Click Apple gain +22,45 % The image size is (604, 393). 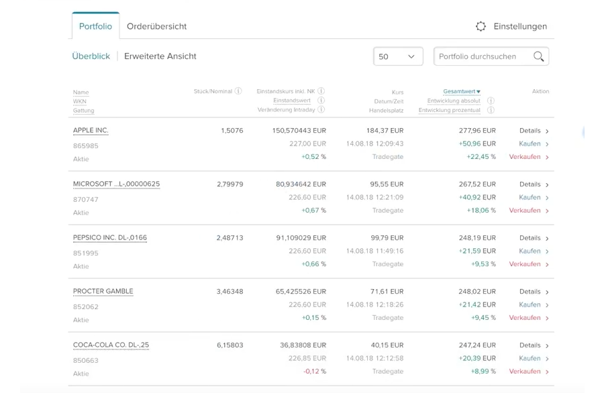click(481, 157)
